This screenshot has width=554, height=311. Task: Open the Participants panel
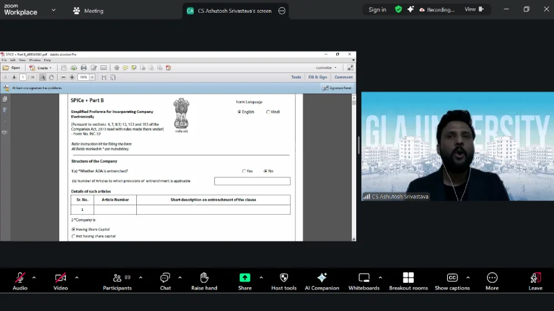point(117,280)
